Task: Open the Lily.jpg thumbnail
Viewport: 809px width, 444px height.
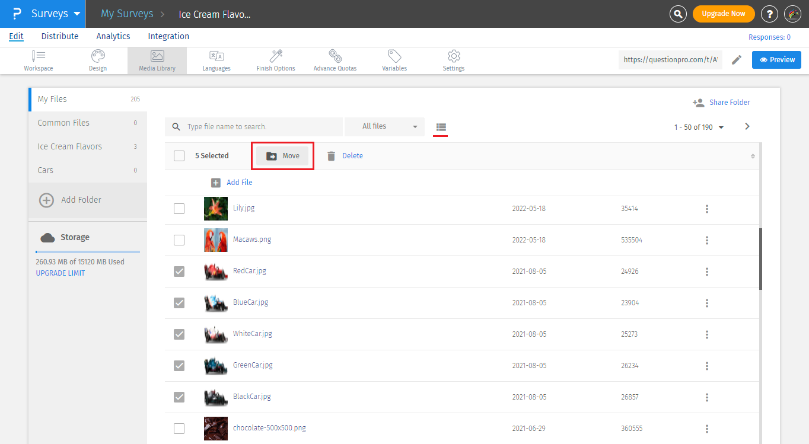Action: pyautogui.click(x=216, y=209)
